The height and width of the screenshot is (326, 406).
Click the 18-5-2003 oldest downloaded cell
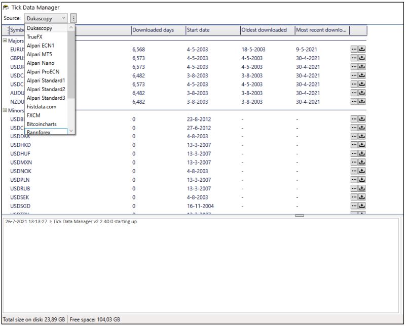(253, 50)
